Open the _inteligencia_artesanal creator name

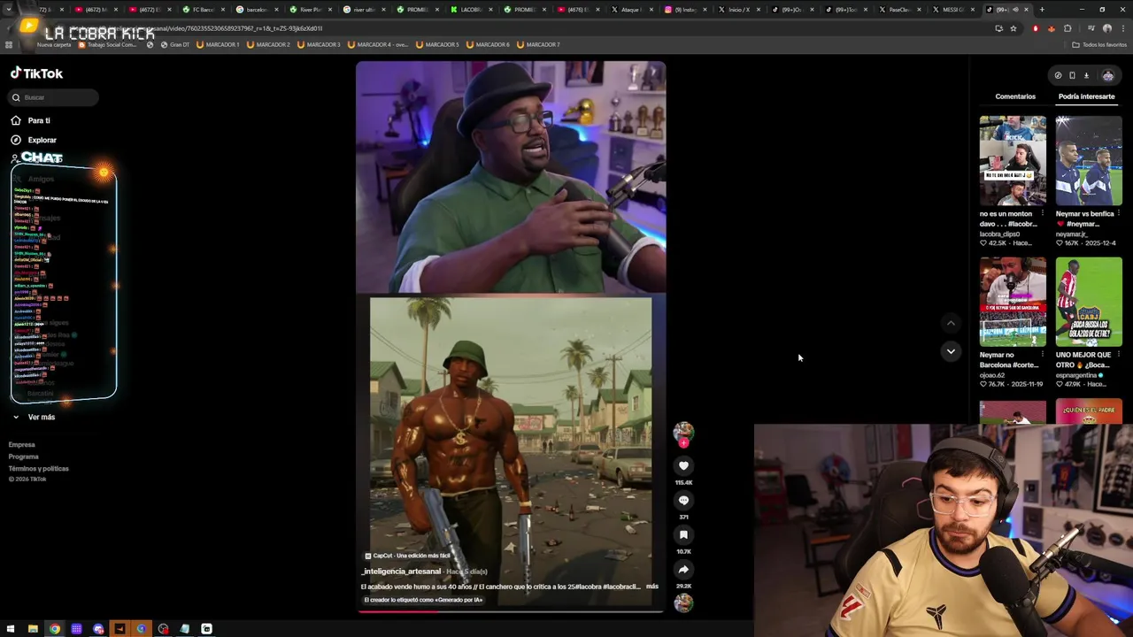click(401, 572)
